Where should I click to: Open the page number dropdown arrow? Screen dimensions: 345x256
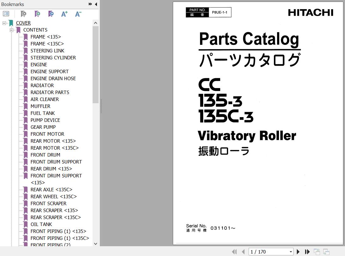click(291, 252)
